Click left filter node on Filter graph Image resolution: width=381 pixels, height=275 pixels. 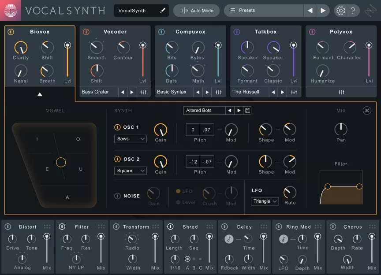[x=328, y=186]
